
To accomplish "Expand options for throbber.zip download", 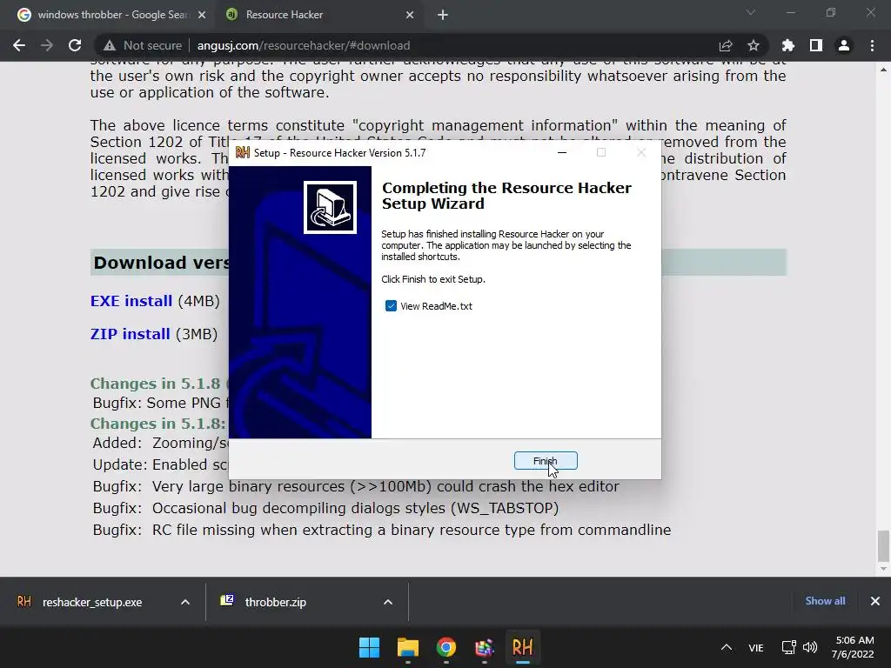I will click(x=388, y=602).
